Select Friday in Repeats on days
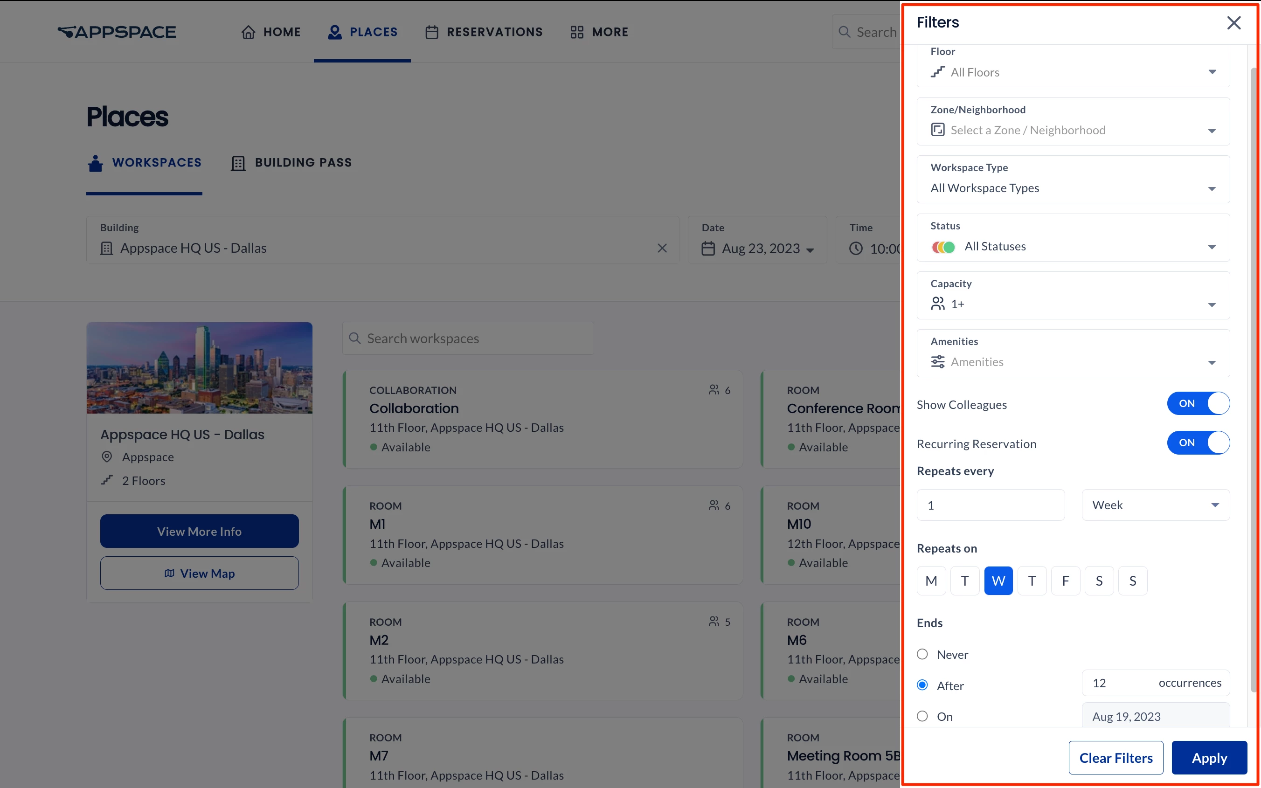 point(1065,581)
